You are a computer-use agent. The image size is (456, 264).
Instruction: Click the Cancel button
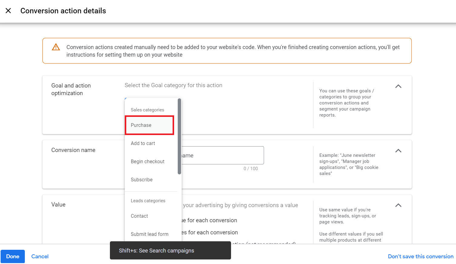[x=40, y=256]
